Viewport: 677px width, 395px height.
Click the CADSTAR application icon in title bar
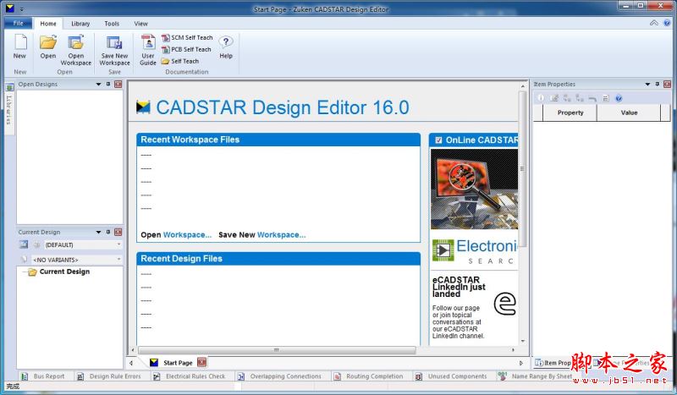click(x=9, y=8)
